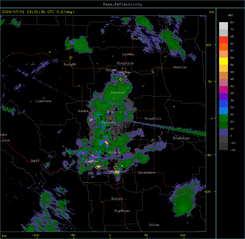Click the 50 tick on bottom axis
Screen dimensions: 245x239
(146, 235)
